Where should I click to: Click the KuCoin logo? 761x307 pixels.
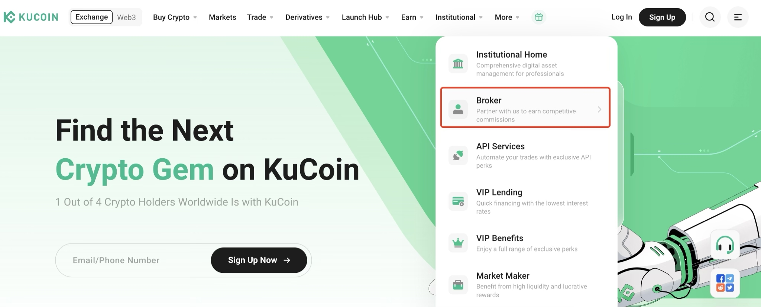31,17
